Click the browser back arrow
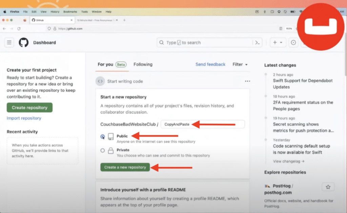 point(4,29)
